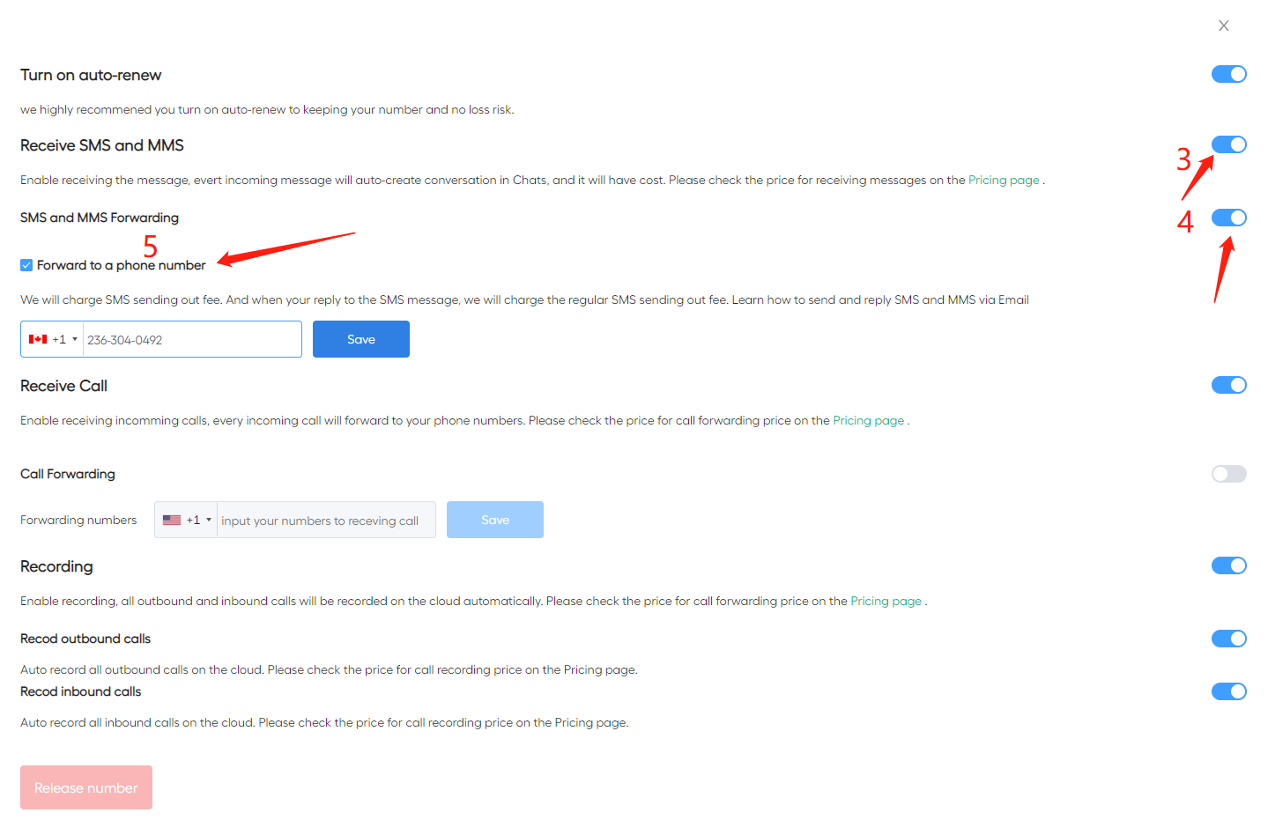Click Save button for call forwarding
Viewport: 1268px width, 820px height.
click(x=494, y=520)
